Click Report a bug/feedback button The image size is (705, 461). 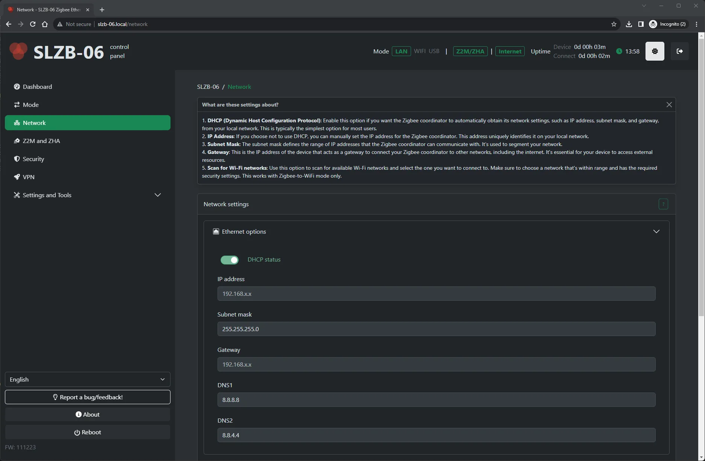pyautogui.click(x=87, y=397)
